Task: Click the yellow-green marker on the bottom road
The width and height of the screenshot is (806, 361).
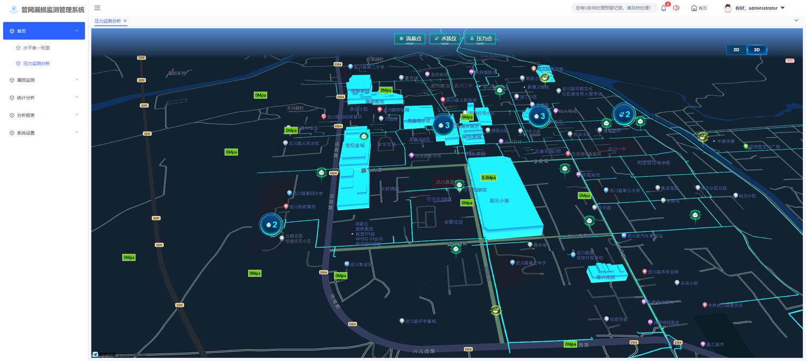Action: pyautogui.click(x=495, y=310)
